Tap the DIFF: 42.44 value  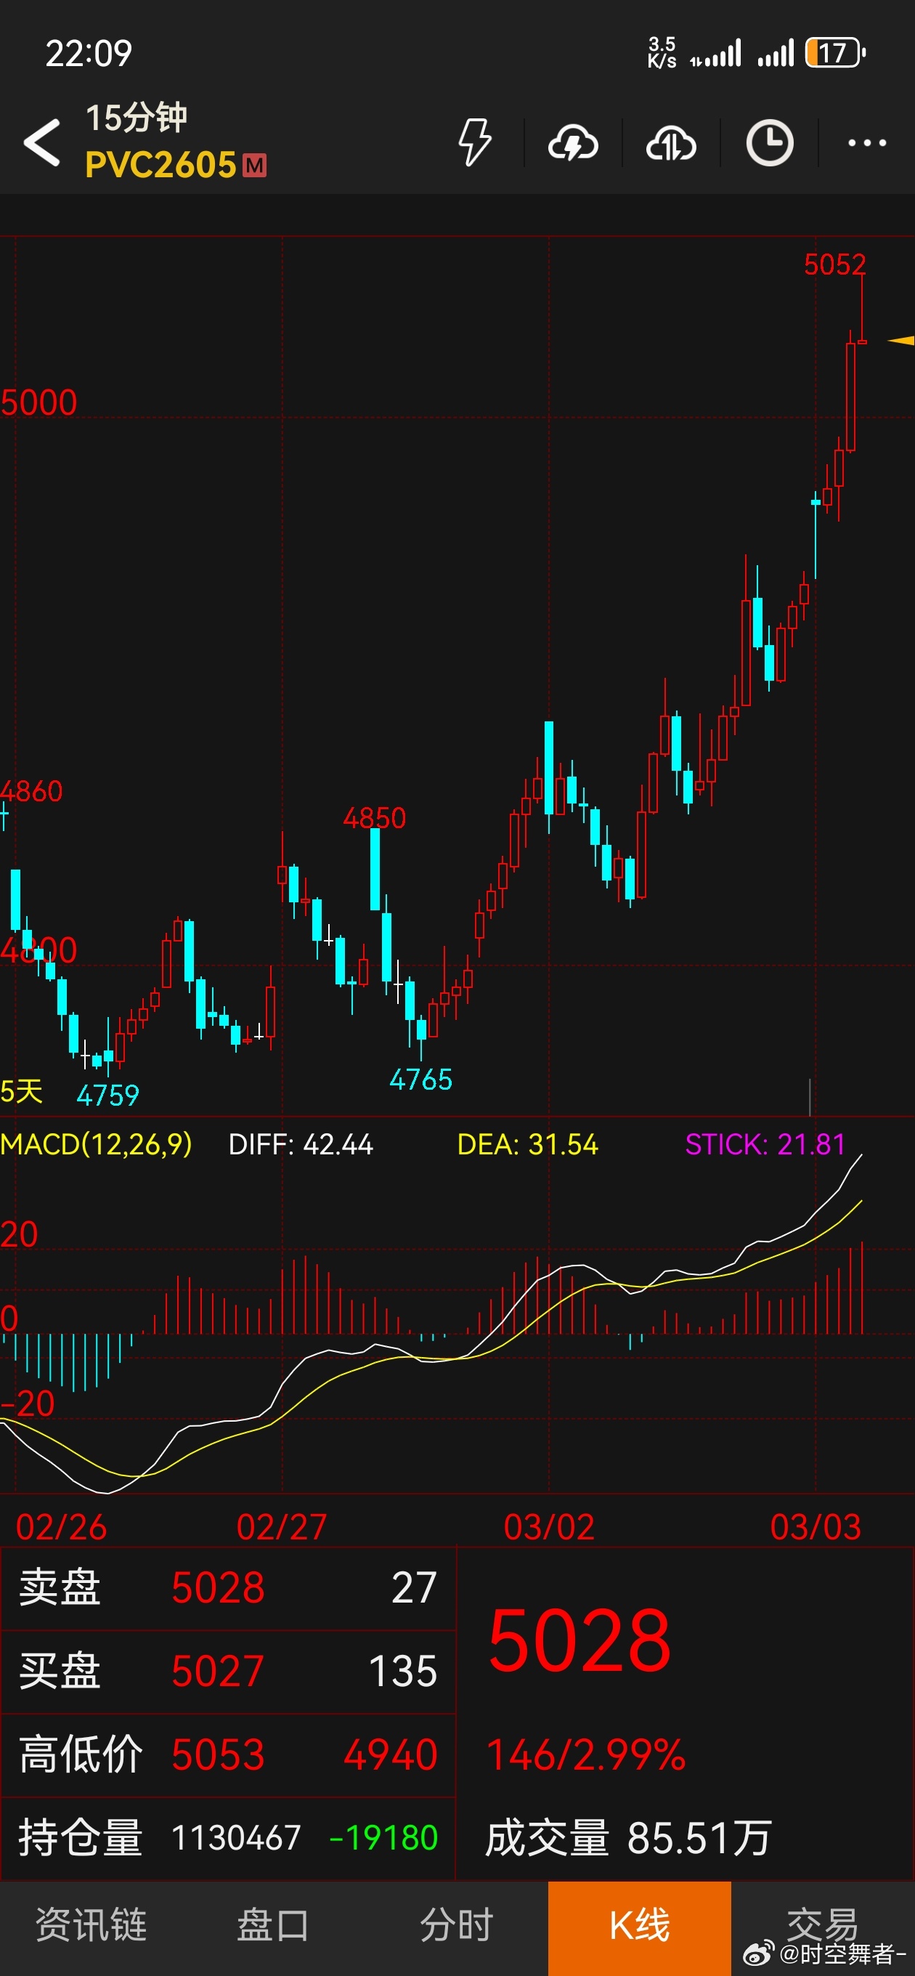[x=301, y=1144]
